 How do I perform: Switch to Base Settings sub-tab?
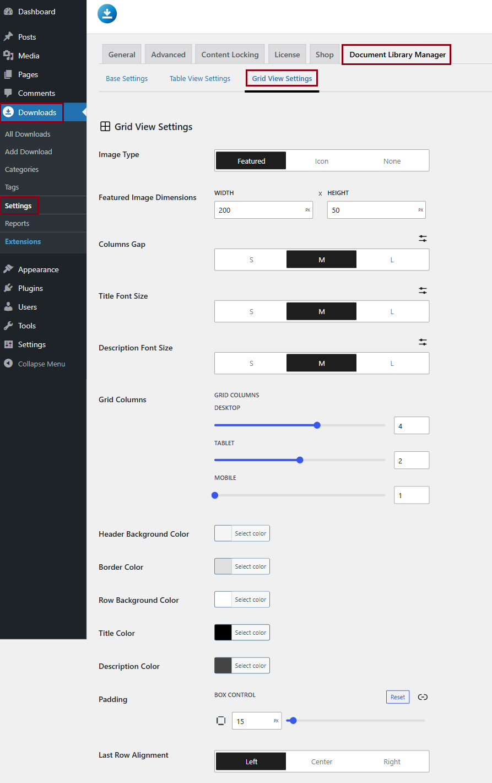click(127, 78)
